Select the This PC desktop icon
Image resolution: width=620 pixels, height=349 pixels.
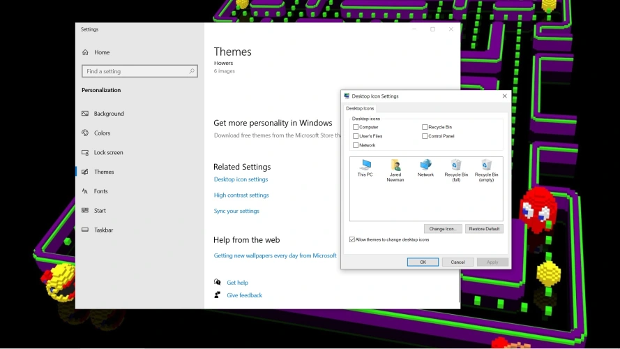365,165
